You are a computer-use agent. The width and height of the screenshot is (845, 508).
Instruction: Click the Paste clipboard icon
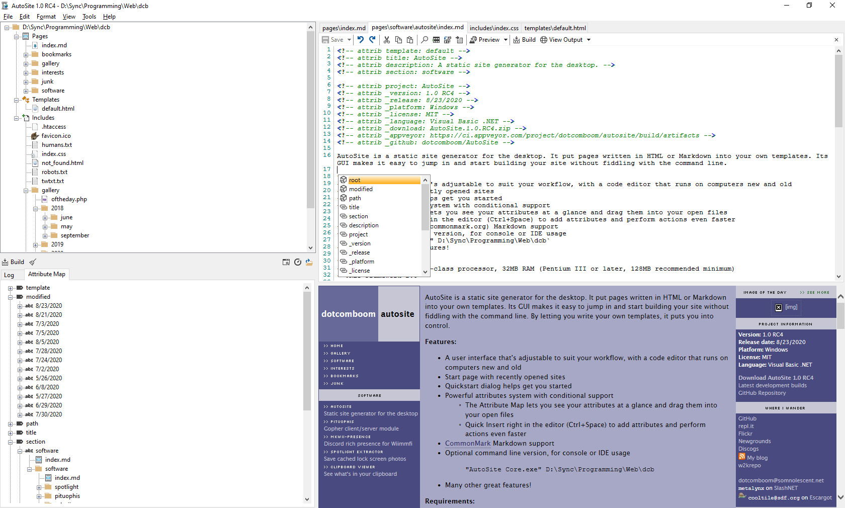tap(410, 40)
